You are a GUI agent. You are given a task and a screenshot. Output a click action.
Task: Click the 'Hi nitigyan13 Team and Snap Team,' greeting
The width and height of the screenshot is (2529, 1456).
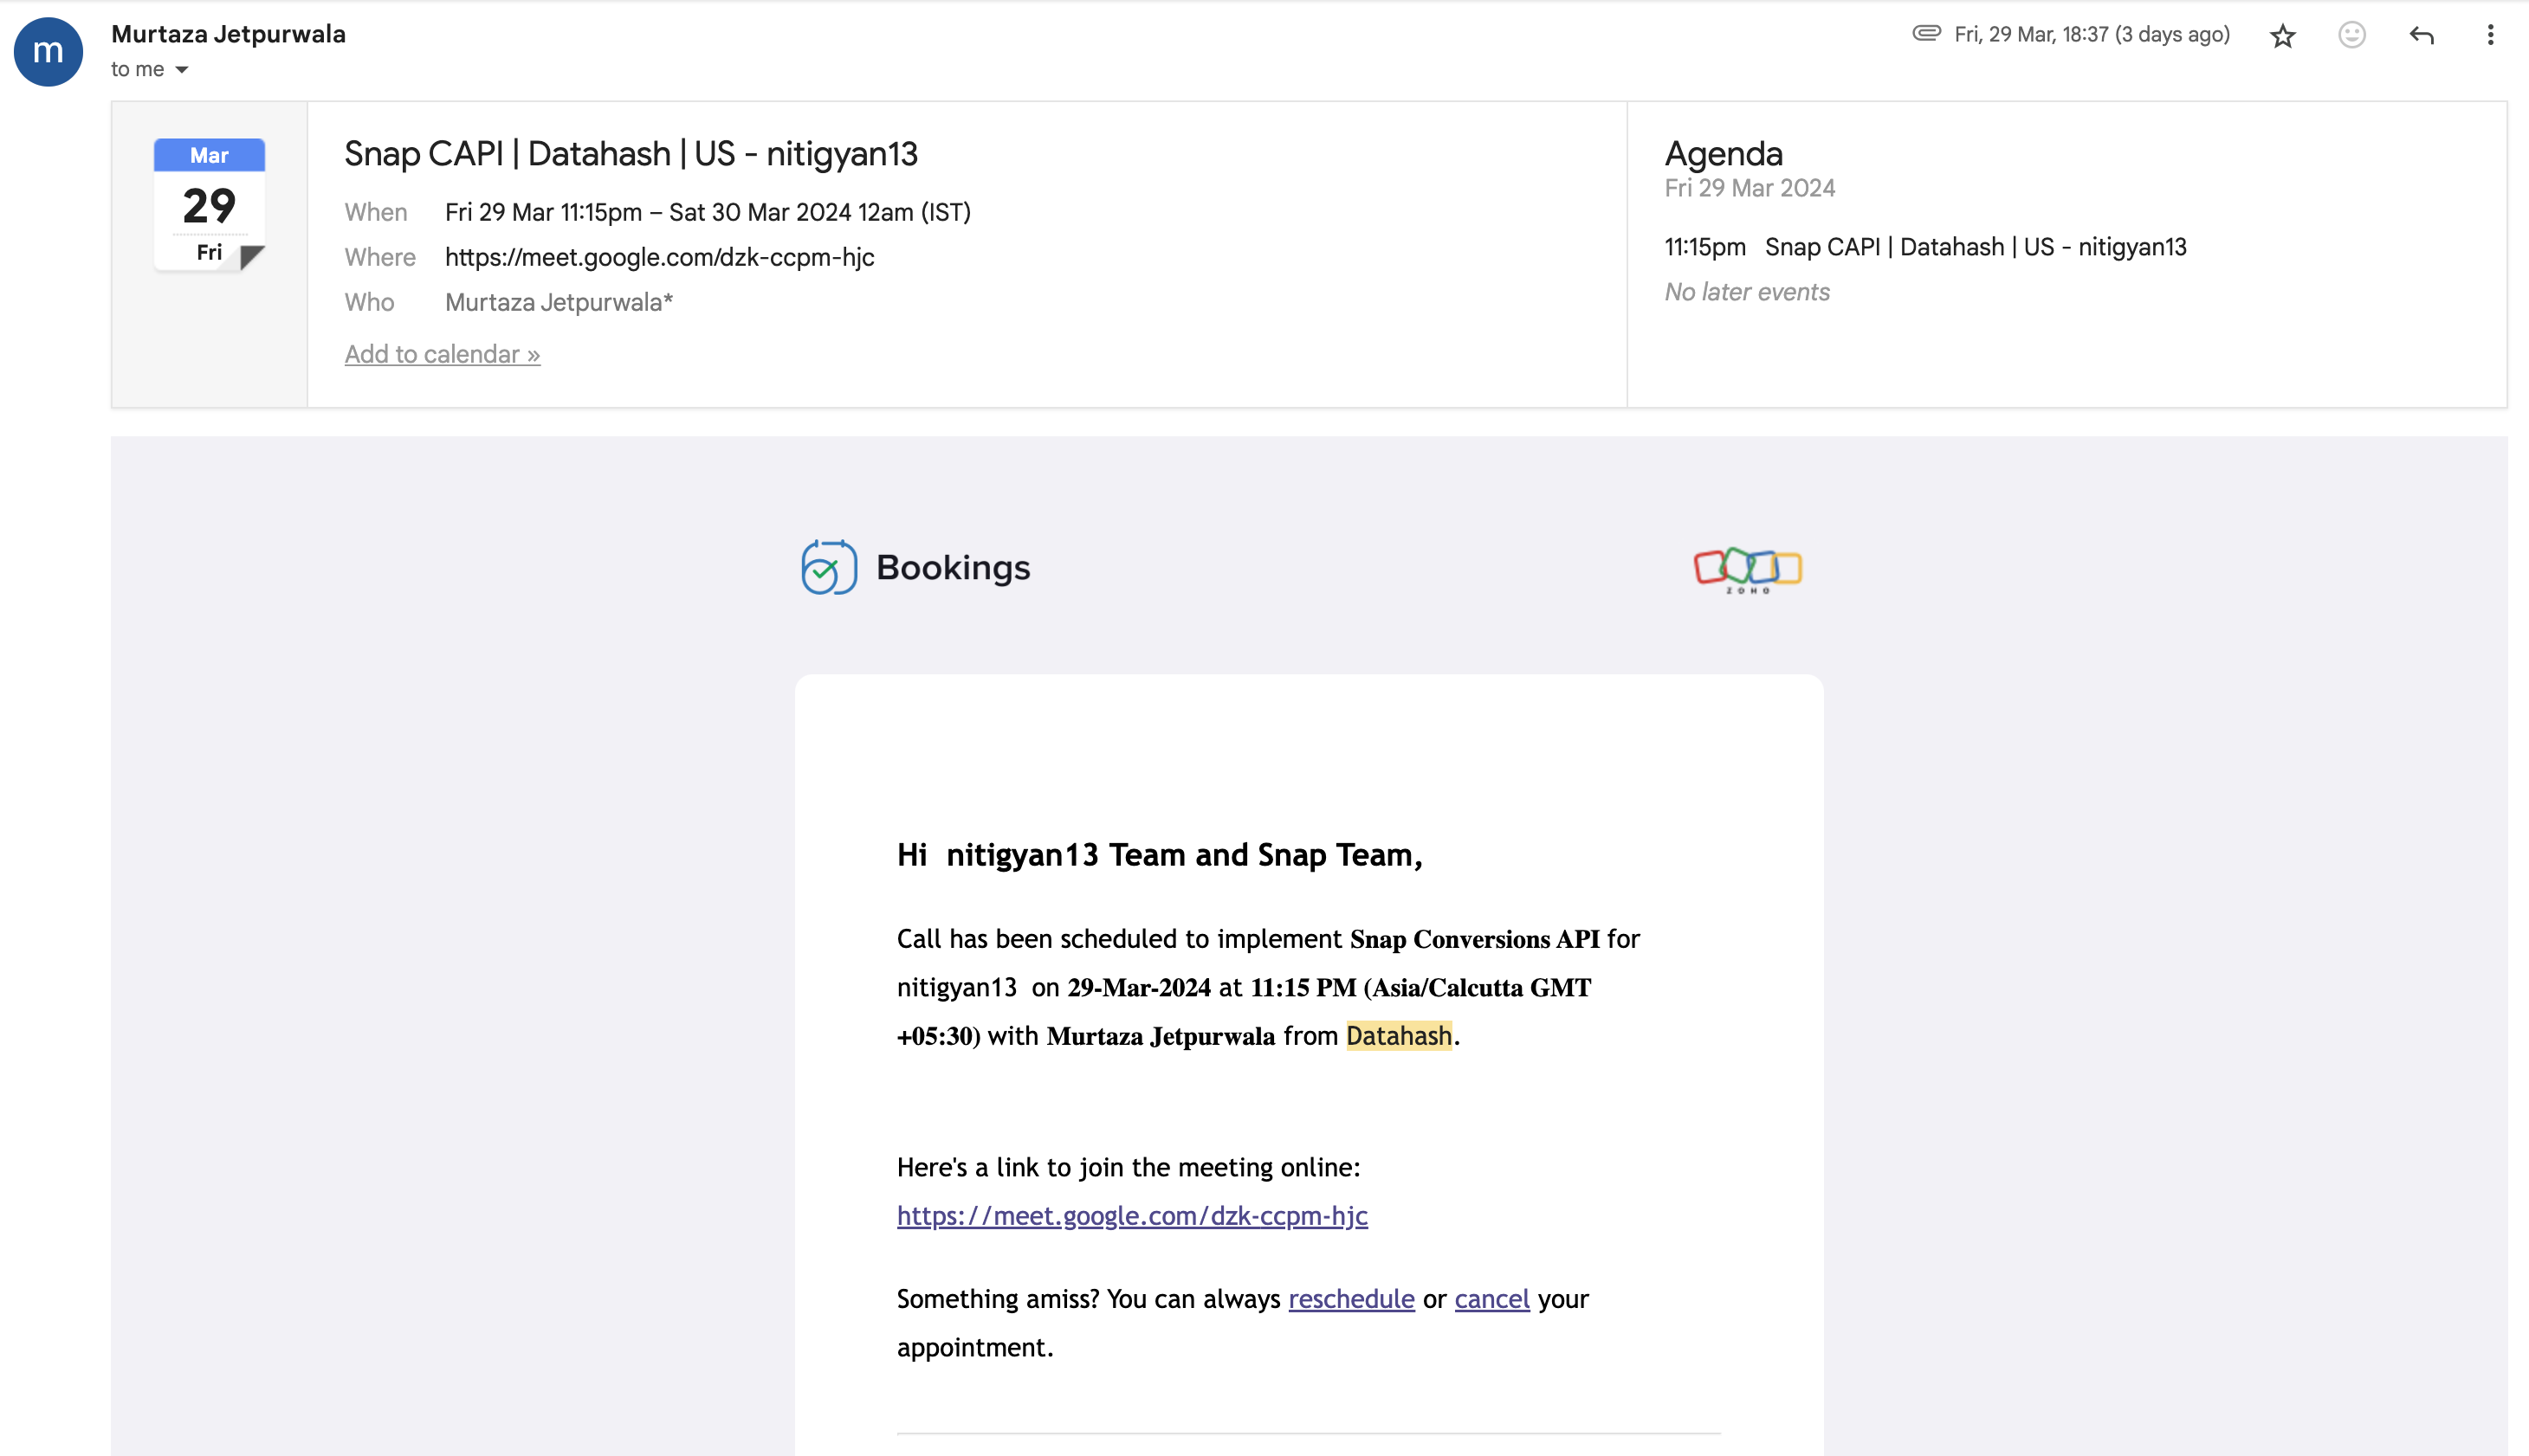click(x=1160, y=854)
